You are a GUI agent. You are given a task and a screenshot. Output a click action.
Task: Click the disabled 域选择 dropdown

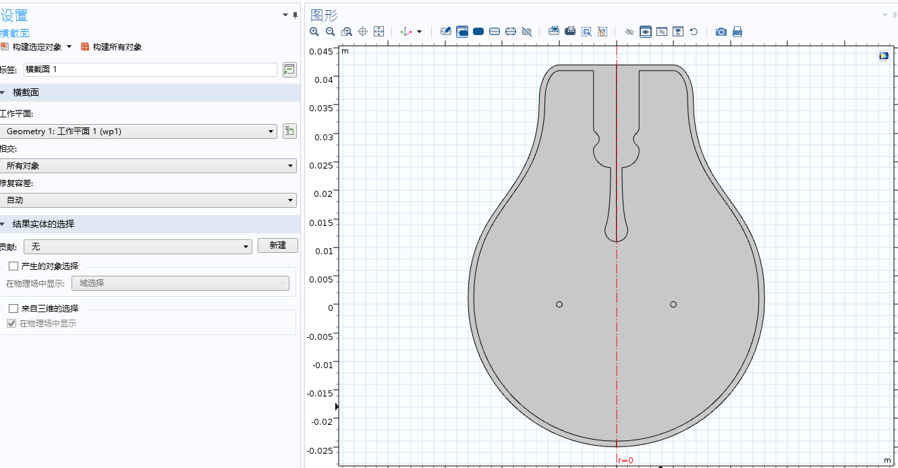point(181,283)
